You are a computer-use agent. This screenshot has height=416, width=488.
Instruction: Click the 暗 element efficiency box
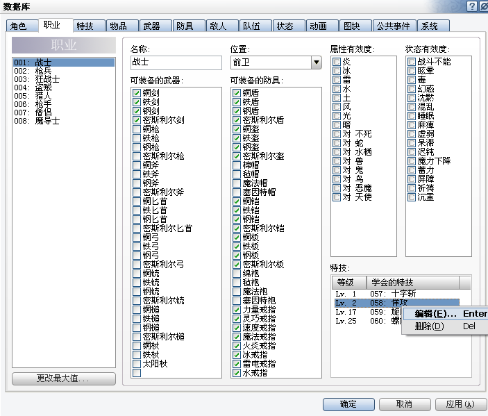coord(337,125)
